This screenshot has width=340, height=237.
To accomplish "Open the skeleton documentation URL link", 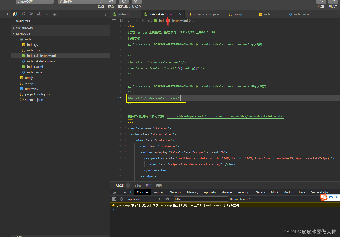I will click(225, 116).
